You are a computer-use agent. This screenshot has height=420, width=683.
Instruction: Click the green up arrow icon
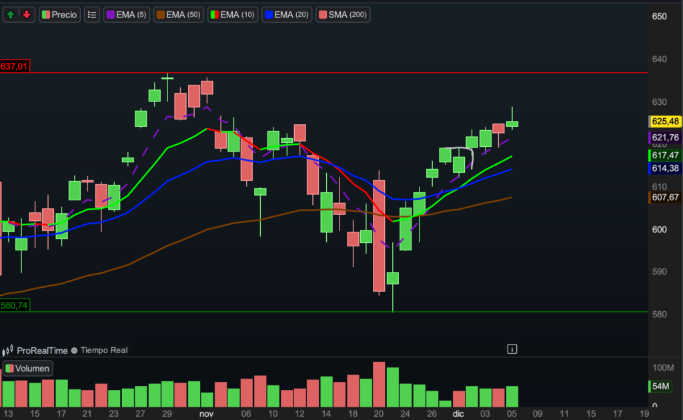click(x=11, y=14)
